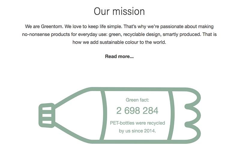Select the "2 698 284" recycled bottles counter
The image size is (240, 152).
(x=137, y=111)
